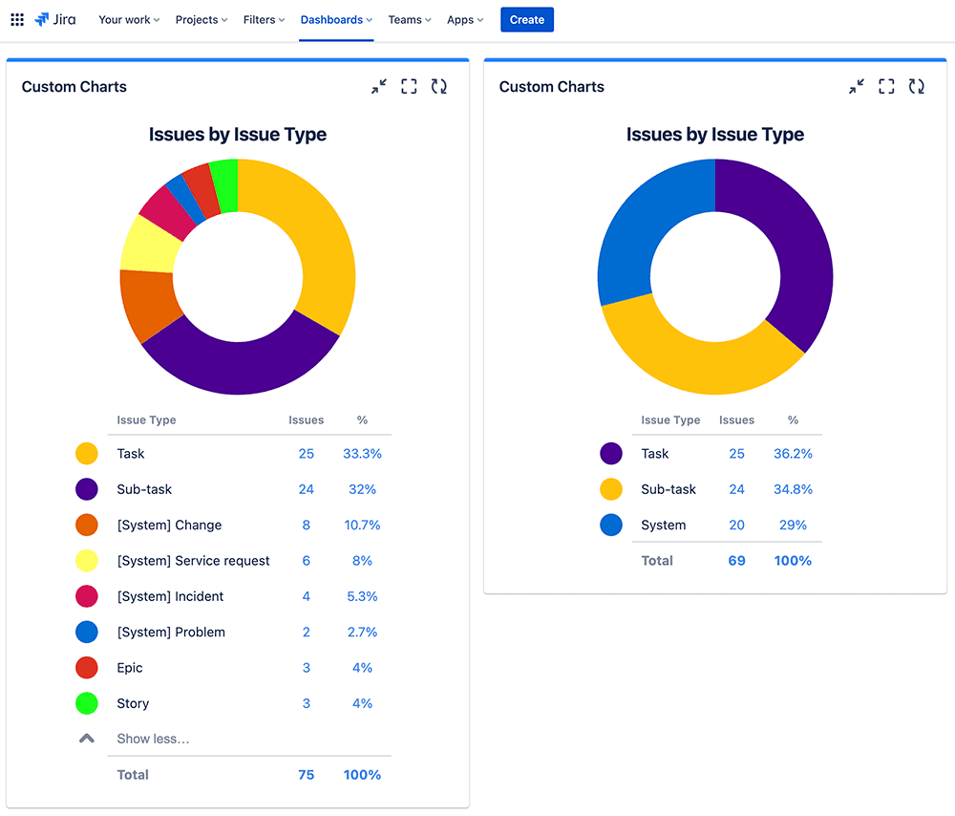
Task: Refresh the left Custom Charts gadget
Action: (438, 87)
